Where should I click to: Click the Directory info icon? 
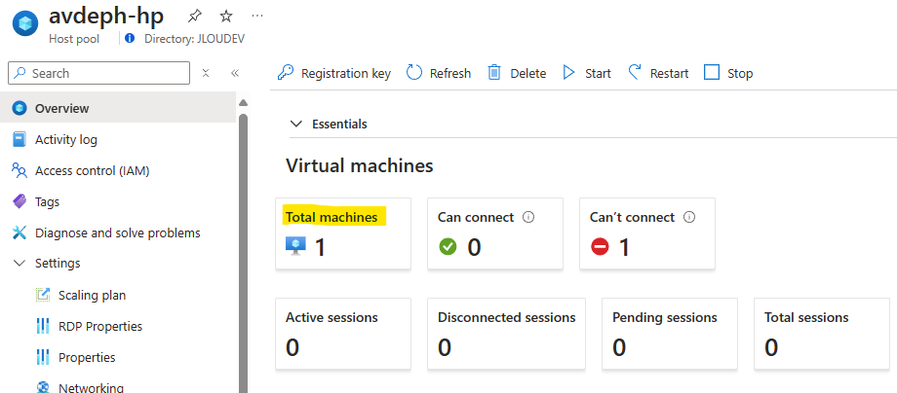pos(130,39)
